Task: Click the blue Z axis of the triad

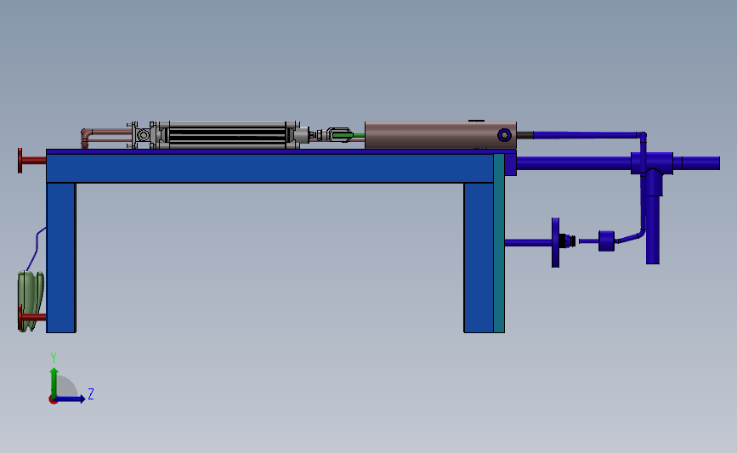Action: 71,399
